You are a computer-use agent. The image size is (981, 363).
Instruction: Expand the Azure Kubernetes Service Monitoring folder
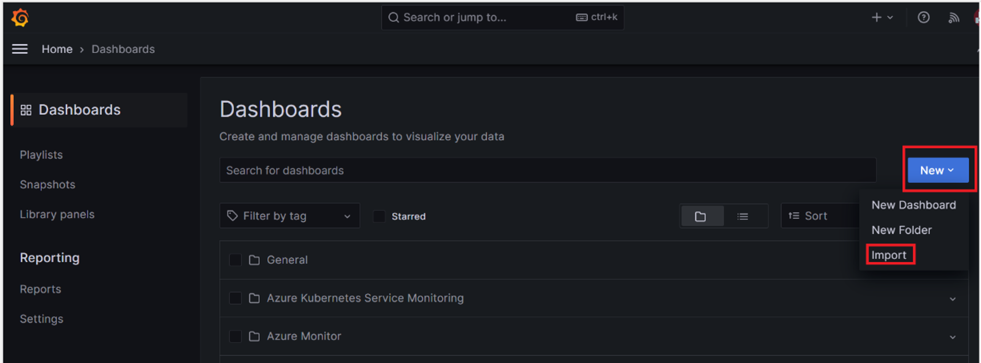coord(953,298)
